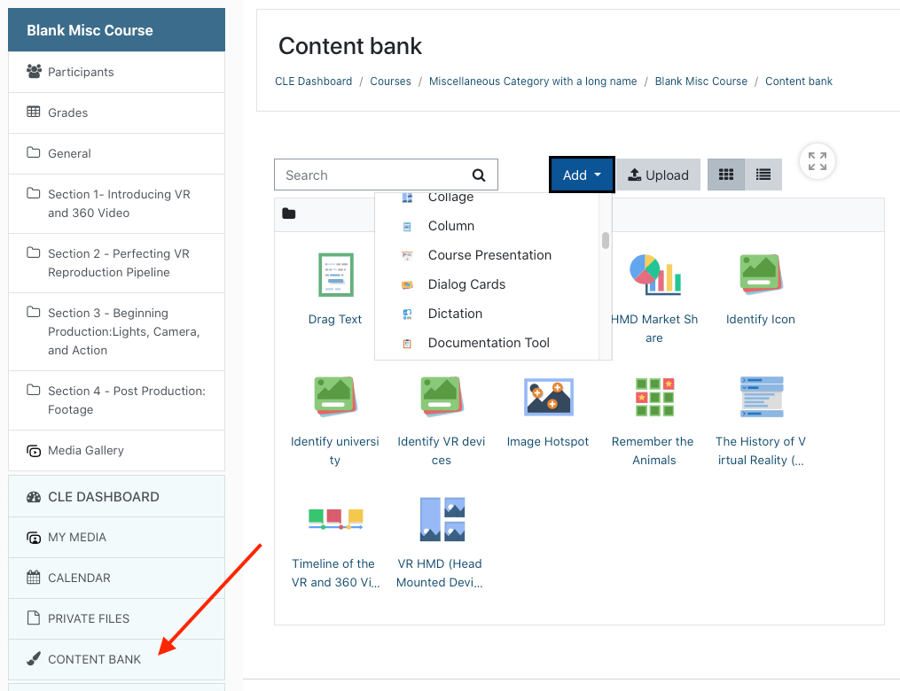
Task: Open Section 4 - Post Production: Footage
Action: point(116,400)
